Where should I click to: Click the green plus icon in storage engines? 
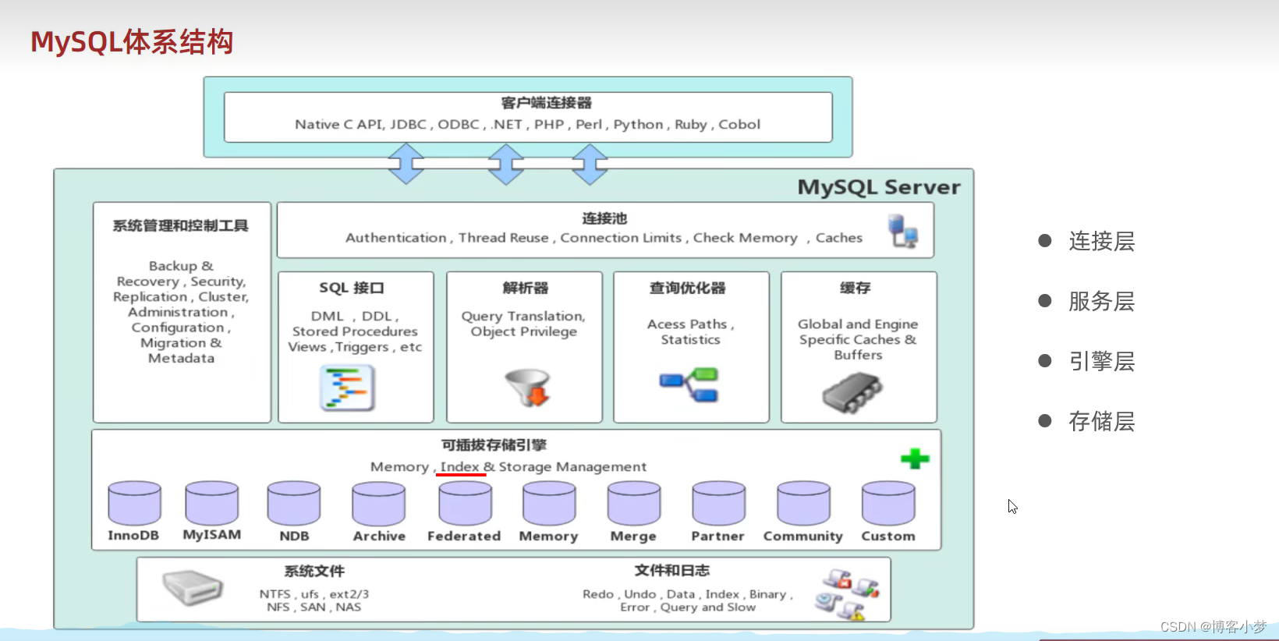(x=915, y=459)
